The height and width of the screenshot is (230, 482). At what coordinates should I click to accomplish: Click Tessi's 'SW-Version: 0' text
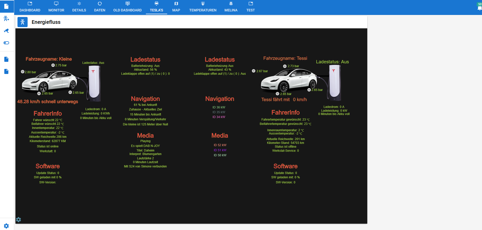[285, 182]
